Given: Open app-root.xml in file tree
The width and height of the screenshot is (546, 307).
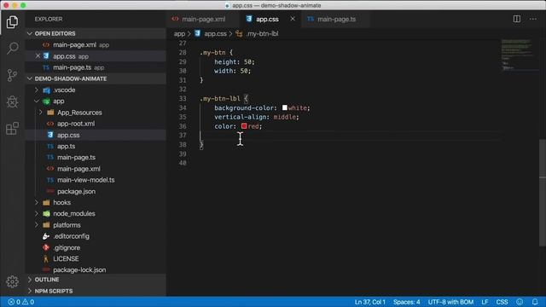Looking at the screenshot, I should pos(76,124).
